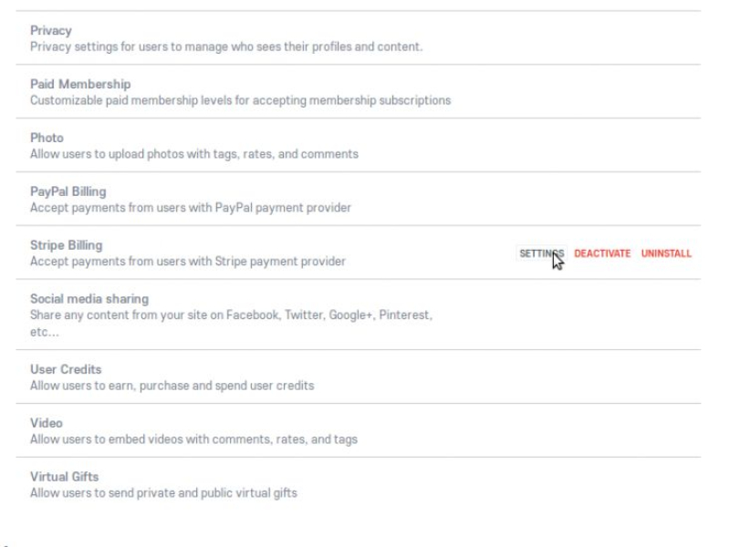Image resolution: width=730 pixels, height=547 pixels.
Task: Deactivate the Stripe Billing plugin
Action: pyautogui.click(x=602, y=253)
